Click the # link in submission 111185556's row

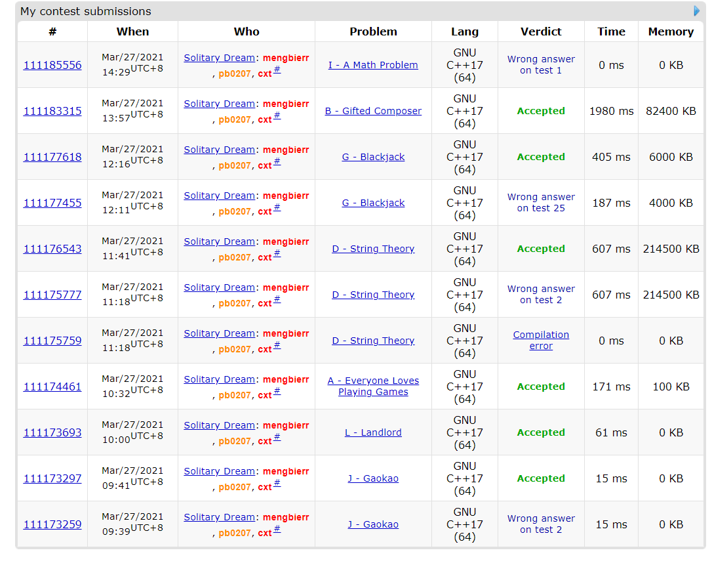[x=277, y=70]
